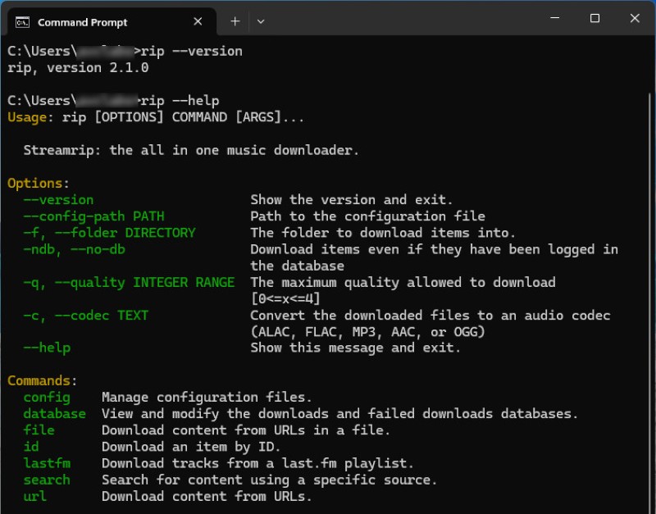
Task: Click the 'Usage' line in output
Action: coord(156,117)
